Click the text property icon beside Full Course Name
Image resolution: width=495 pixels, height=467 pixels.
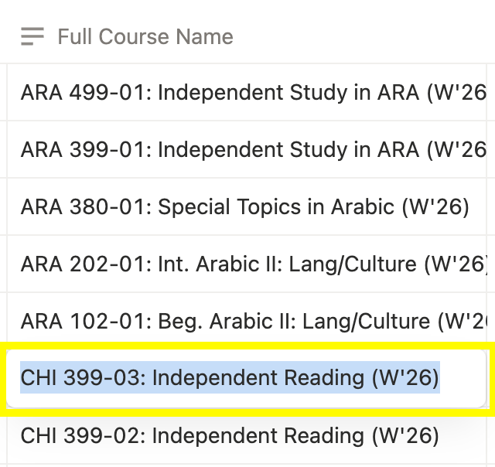[32, 36]
